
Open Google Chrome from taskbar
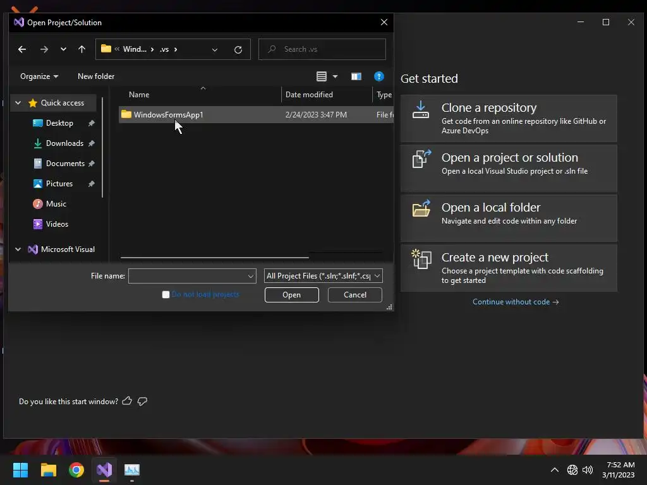pos(76,470)
